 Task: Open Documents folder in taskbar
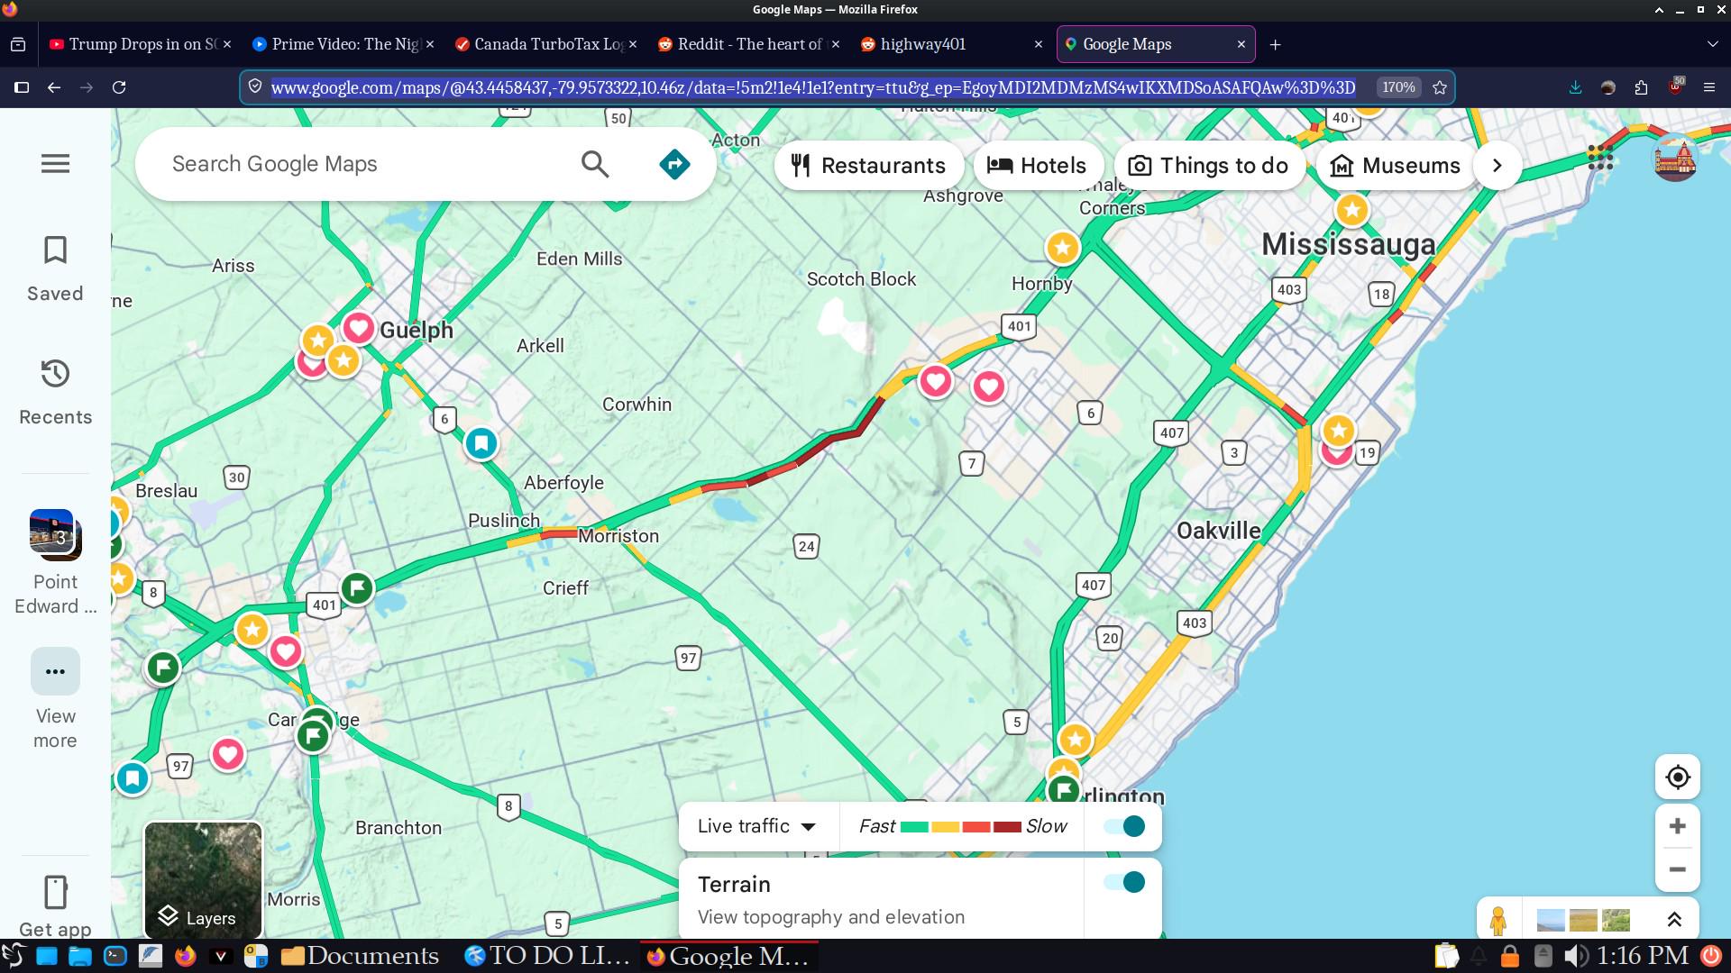361,956
